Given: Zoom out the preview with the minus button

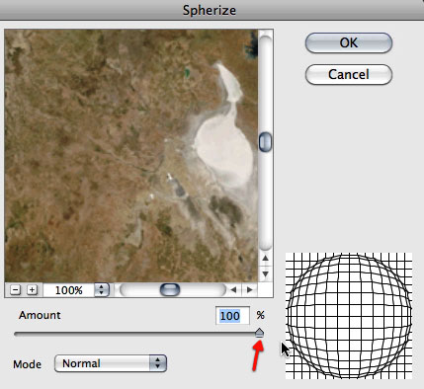Looking at the screenshot, I should (15, 290).
